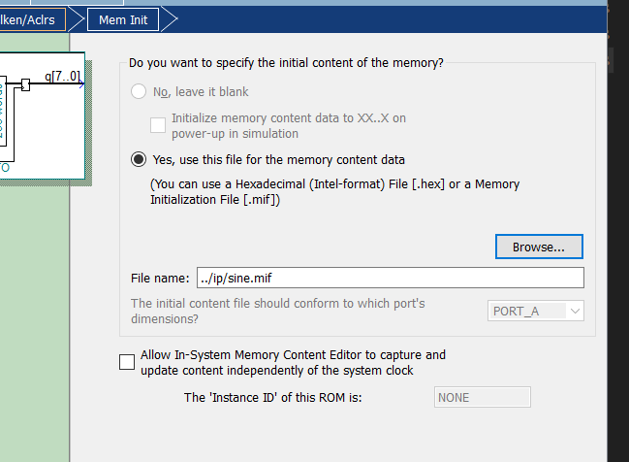The height and width of the screenshot is (462, 629).
Task: Select 'No, leave it blank' radio option
Action: 139,92
